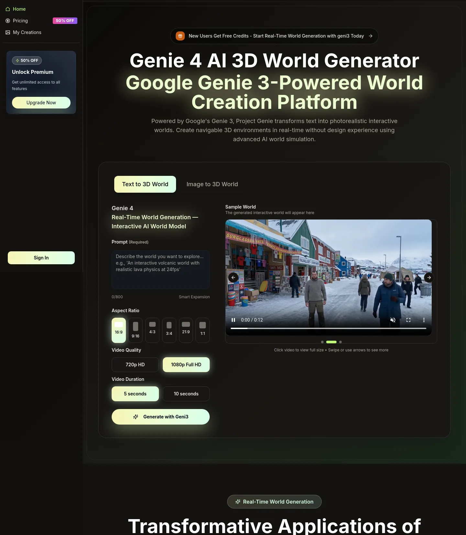The width and height of the screenshot is (466, 535).
Task: Click the sparkle icon on Generate button
Action: point(136,417)
